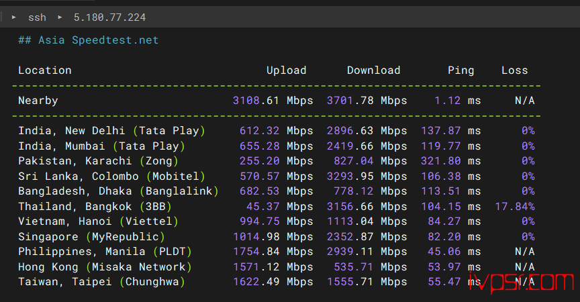
Task: Click India, New Delhi (Tata Play) row
Action: [111, 131]
